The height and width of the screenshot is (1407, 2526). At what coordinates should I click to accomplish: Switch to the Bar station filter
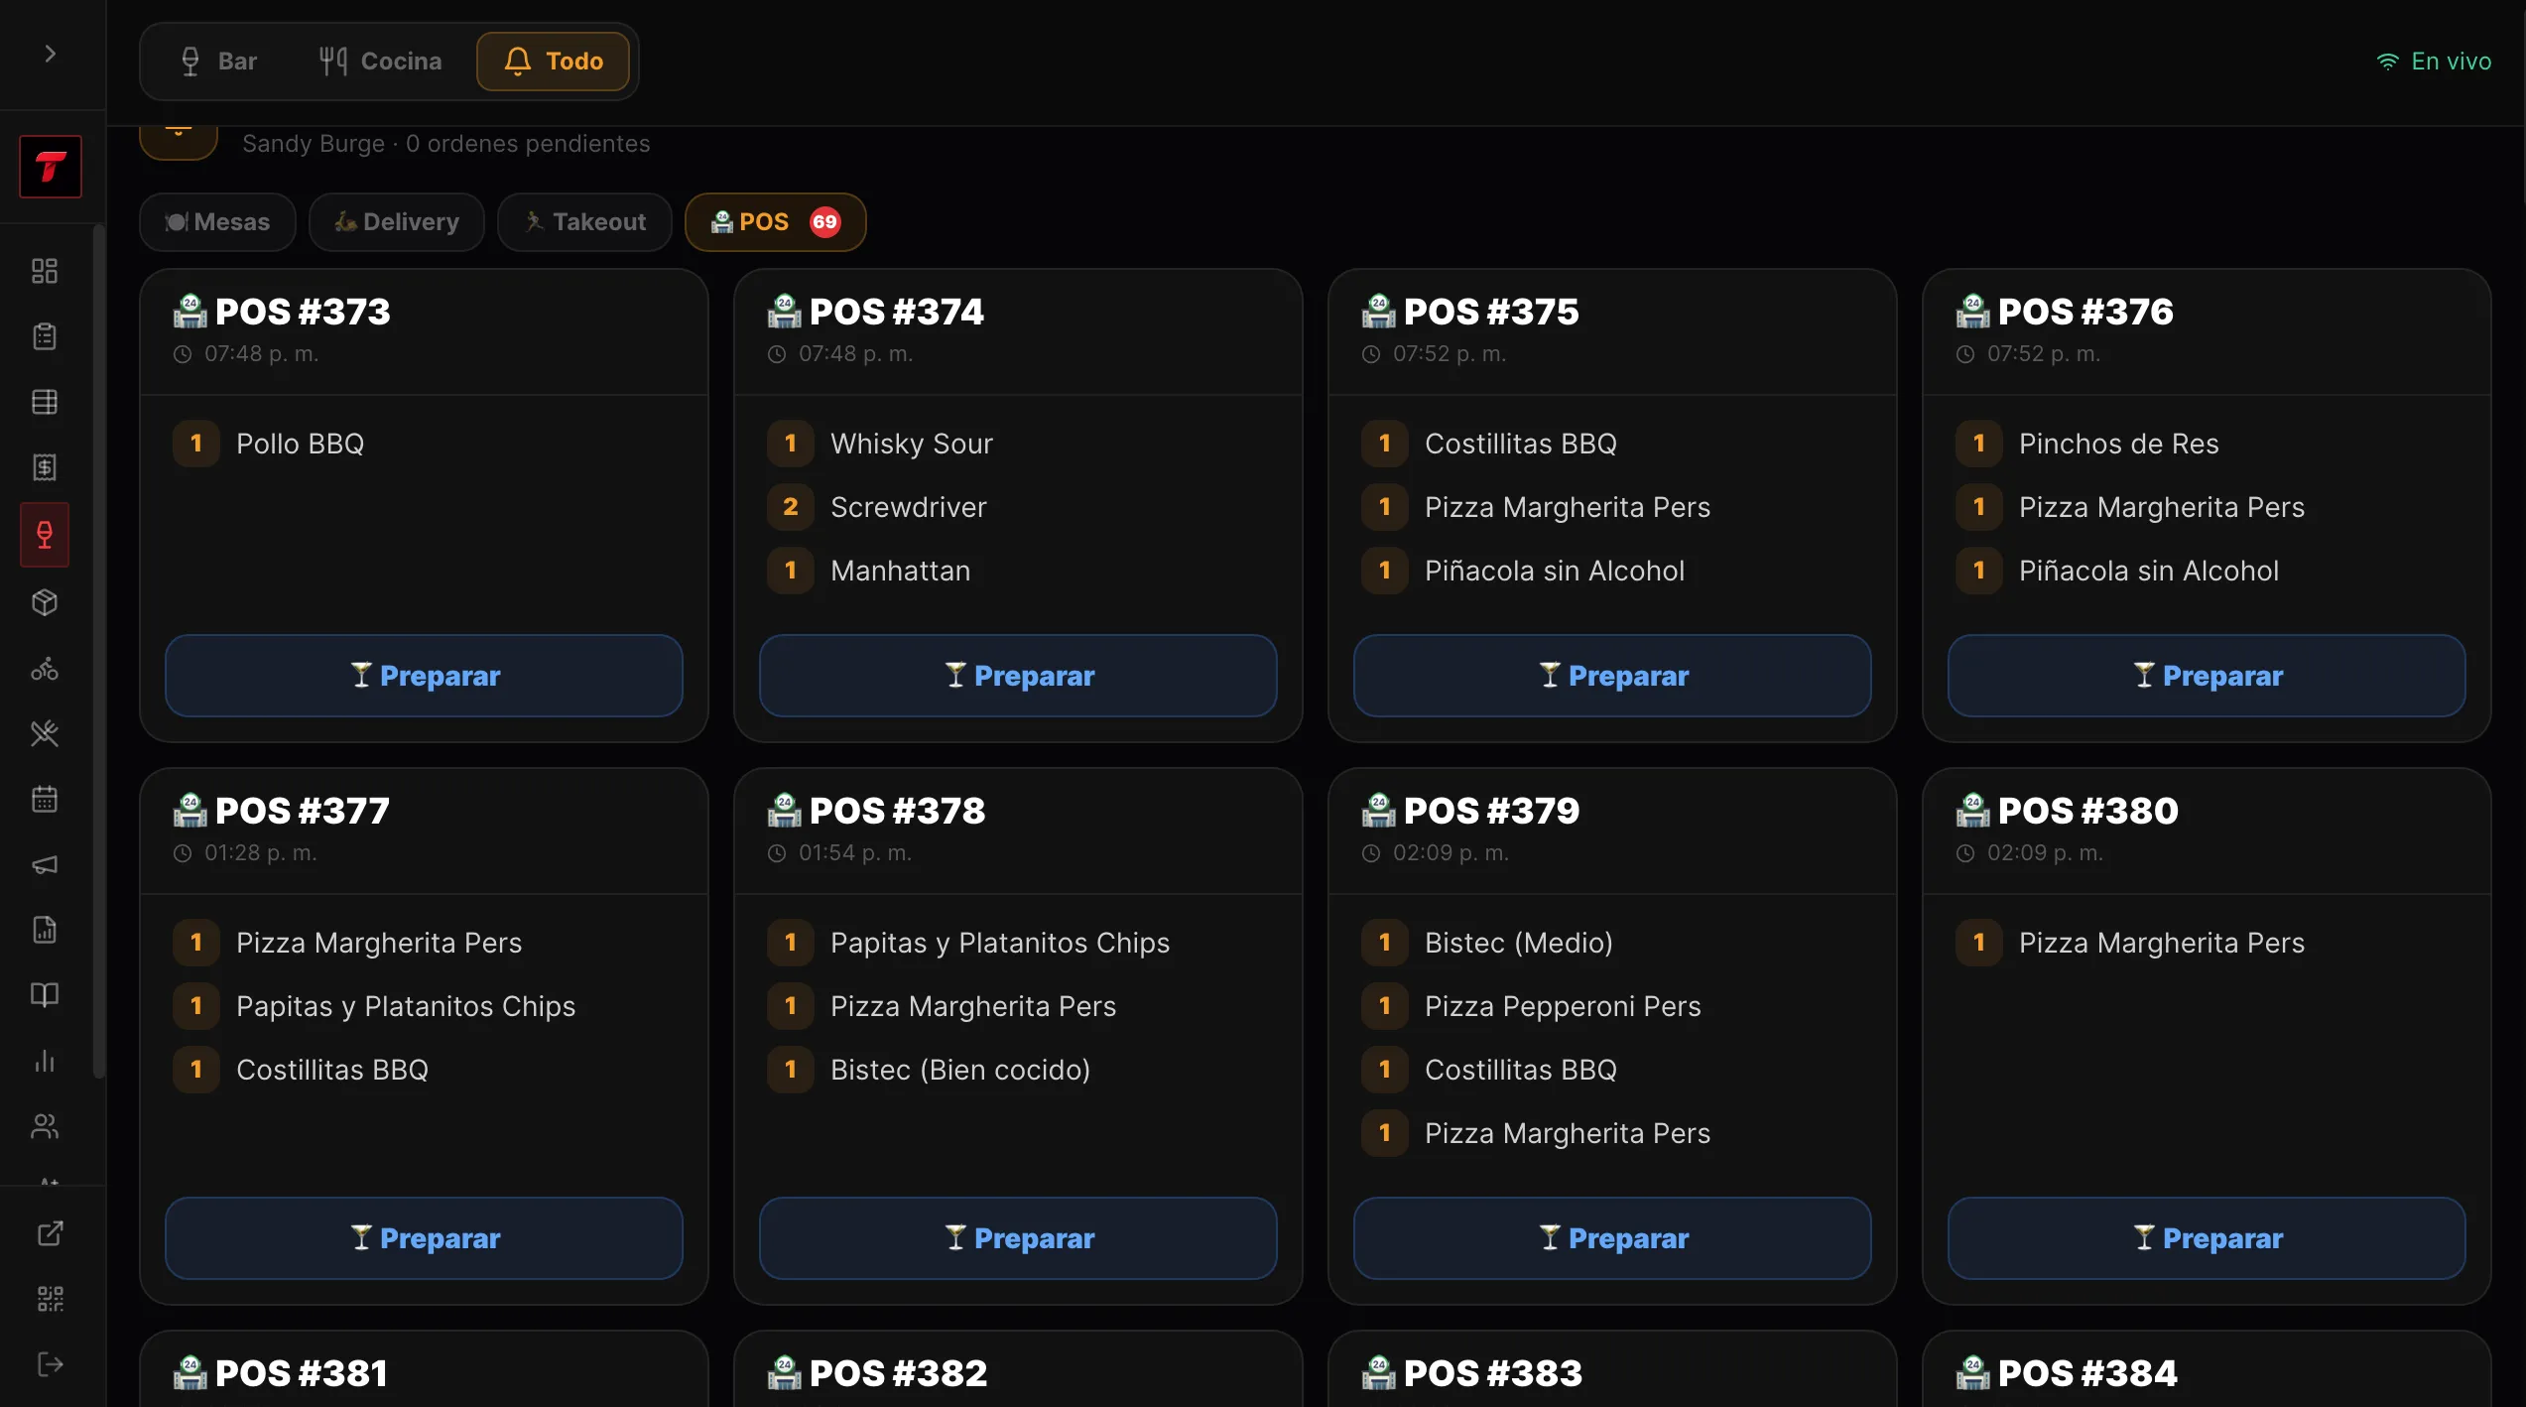(x=219, y=62)
